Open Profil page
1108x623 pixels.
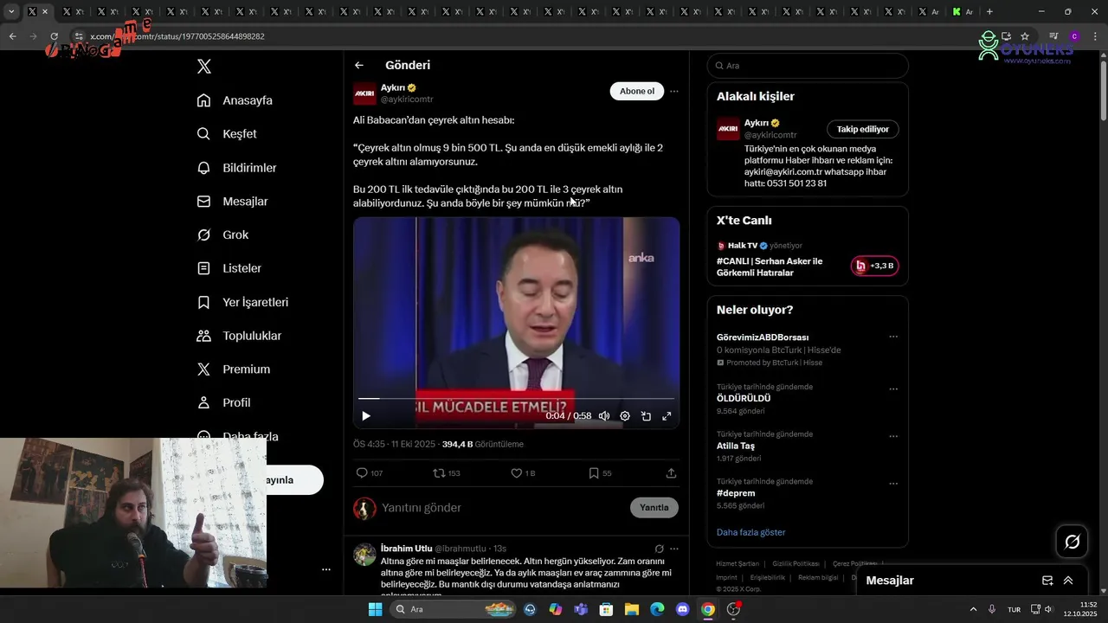click(x=223, y=403)
